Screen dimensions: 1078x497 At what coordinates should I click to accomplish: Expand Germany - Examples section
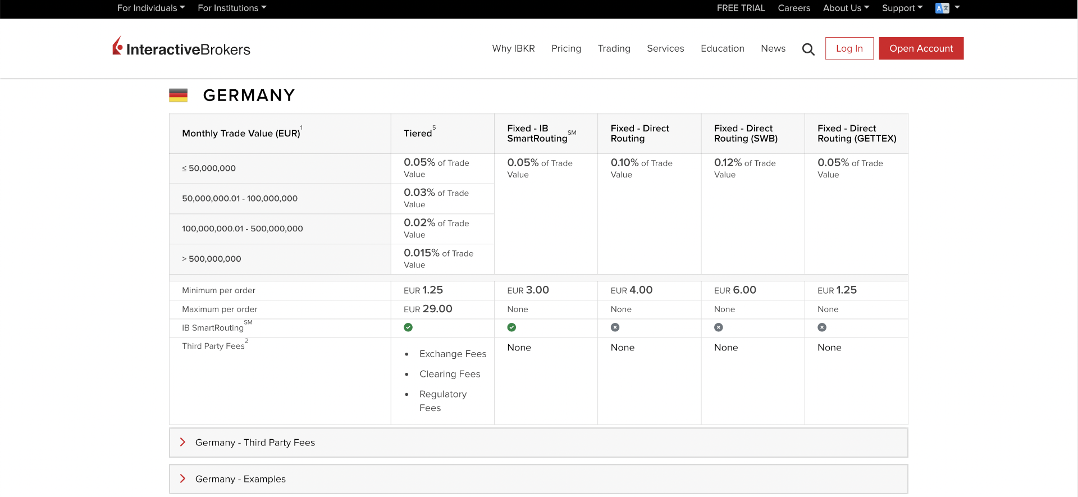[240, 479]
